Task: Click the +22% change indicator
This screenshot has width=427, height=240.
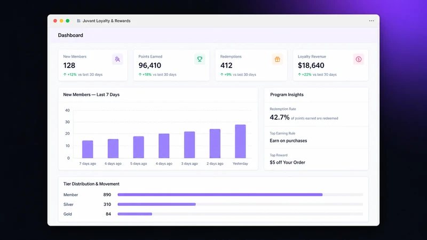Action: click(x=304, y=74)
